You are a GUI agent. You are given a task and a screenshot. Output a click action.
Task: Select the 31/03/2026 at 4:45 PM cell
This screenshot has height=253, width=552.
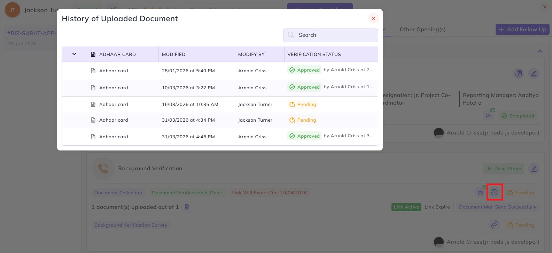[188, 137]
